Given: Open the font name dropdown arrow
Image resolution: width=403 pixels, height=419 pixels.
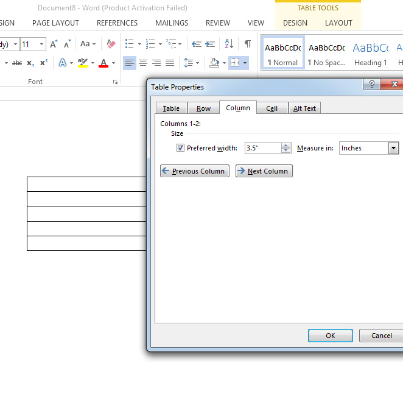Looking at the screenshot, I should (x=15, y=44).
